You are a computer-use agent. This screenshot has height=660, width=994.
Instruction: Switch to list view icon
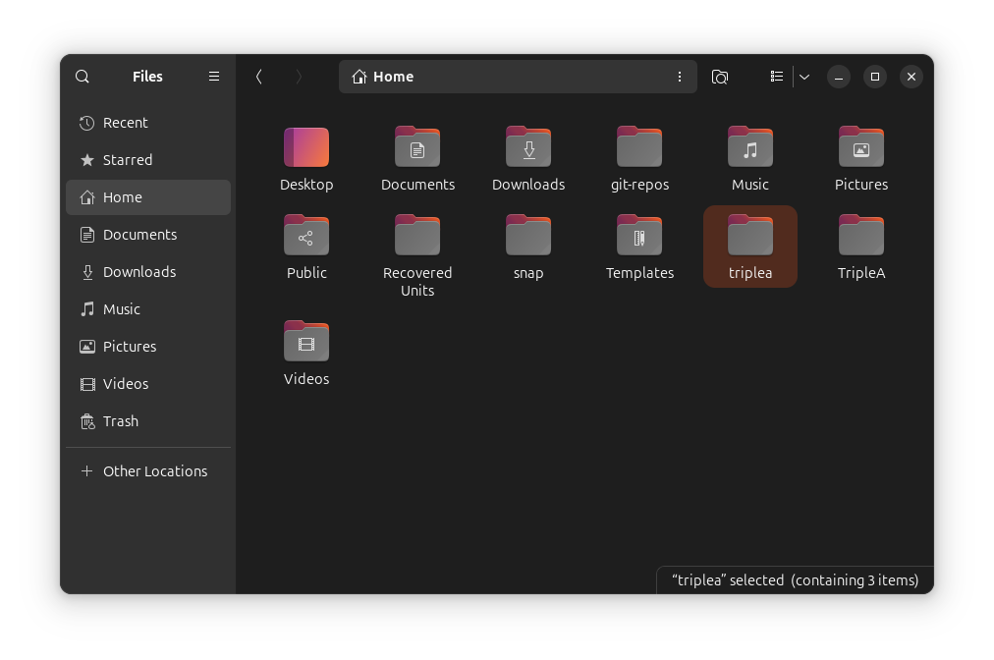[777, 77]
